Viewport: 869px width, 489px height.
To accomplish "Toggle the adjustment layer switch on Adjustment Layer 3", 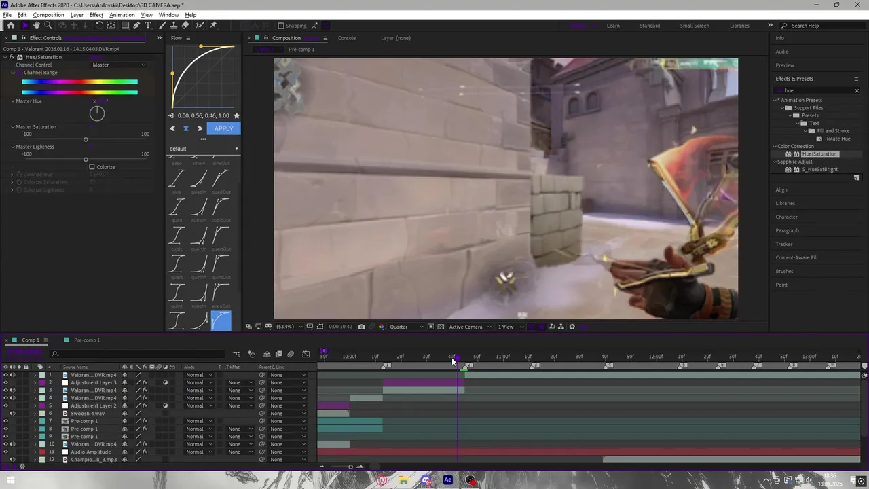I will pyautogui.click(x=166, y=383).
